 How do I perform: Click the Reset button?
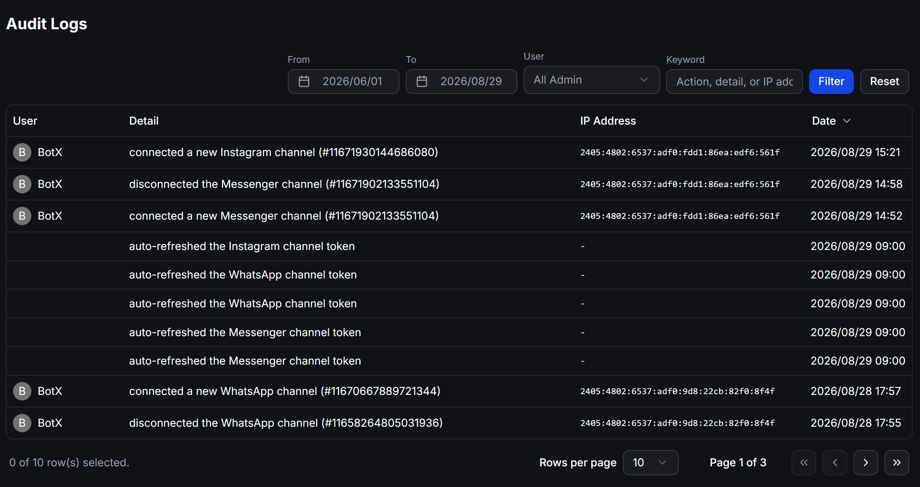tap(885, 81)
